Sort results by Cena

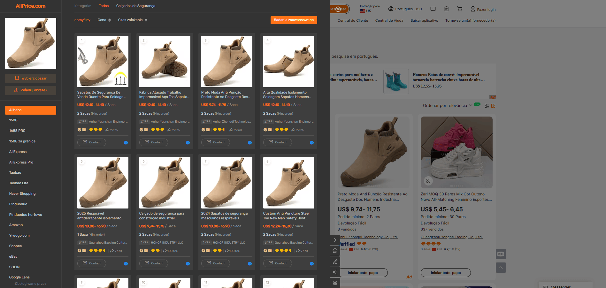tap(104, 20)
